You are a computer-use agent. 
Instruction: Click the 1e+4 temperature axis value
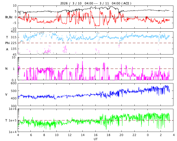coord(13,132)
